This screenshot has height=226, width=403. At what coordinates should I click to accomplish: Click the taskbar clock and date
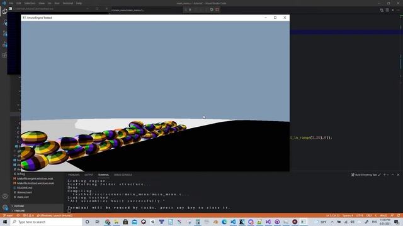pyautogui.click(x=385, y=222)
